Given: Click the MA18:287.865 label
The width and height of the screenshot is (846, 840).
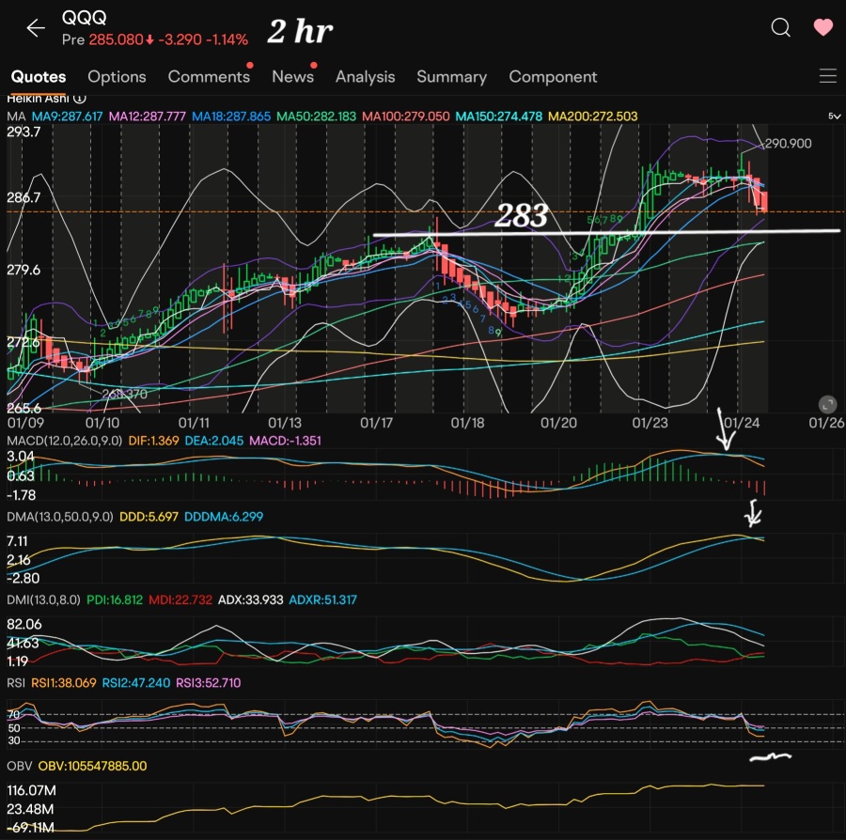Looking at the screenshot, I should point(231,117).
